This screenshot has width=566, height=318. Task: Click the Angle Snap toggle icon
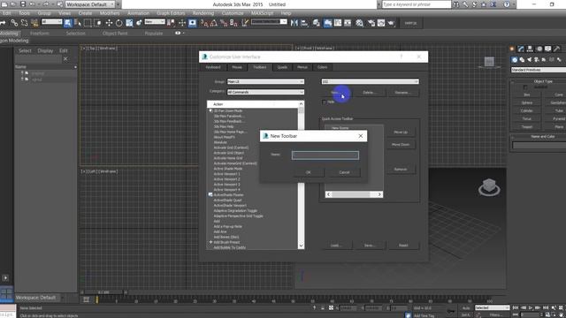click(x=214, y=23)
